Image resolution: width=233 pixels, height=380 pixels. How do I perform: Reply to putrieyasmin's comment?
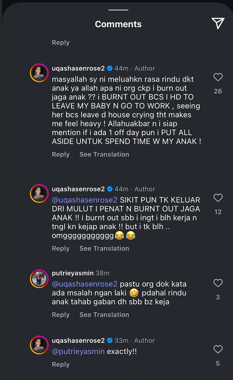pyautogui.click(x=61, y=314)
